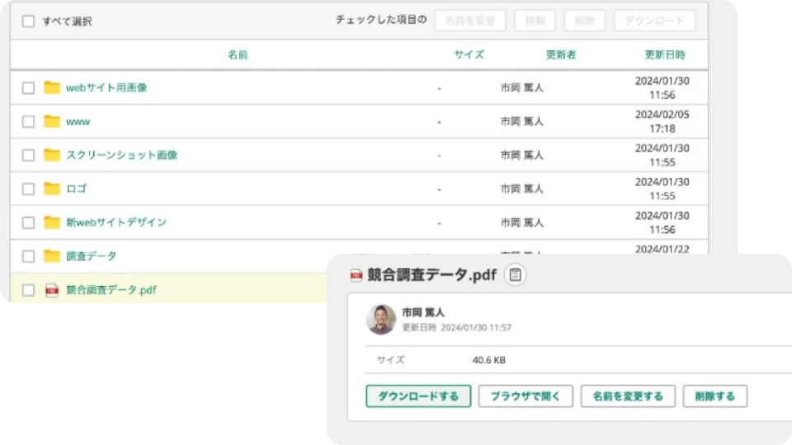Click the 40.6 KB size value
The height and width of the screenshot is (445, 792).
(489, 360)
